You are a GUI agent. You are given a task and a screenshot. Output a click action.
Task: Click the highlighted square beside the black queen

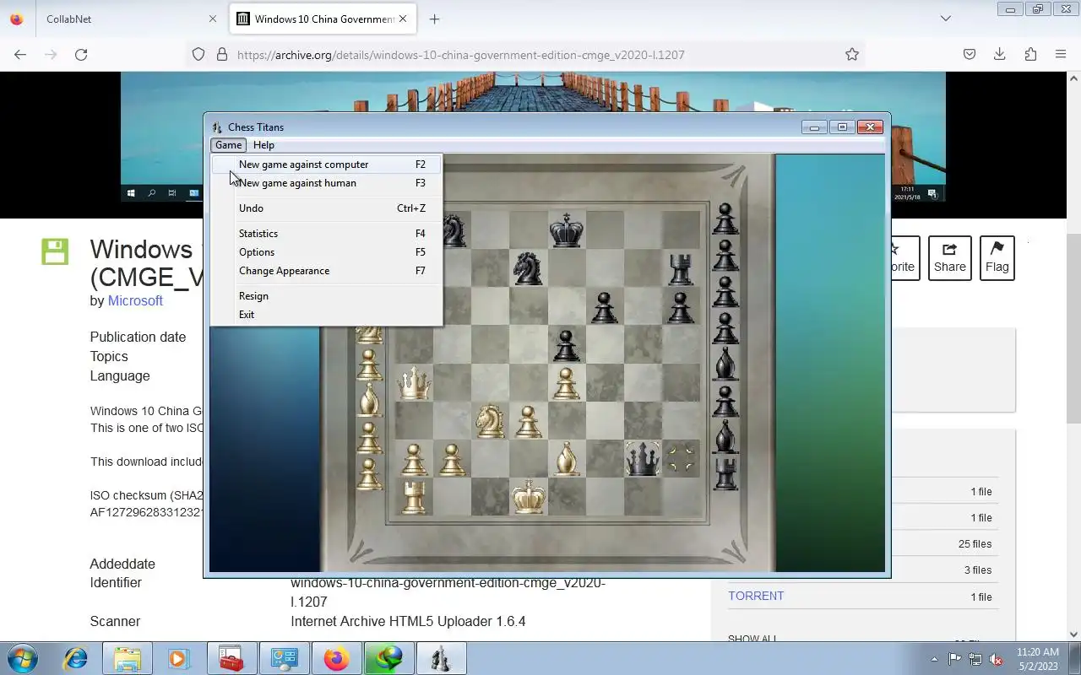point(681,459)
